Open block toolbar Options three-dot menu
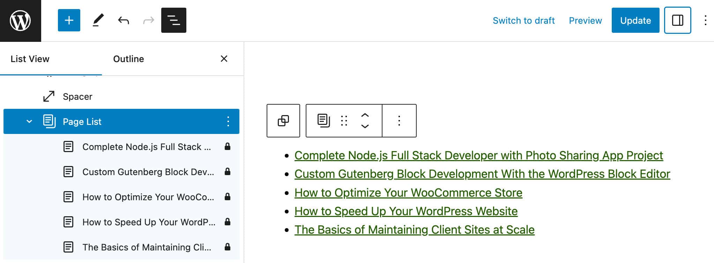 point(399,121)
